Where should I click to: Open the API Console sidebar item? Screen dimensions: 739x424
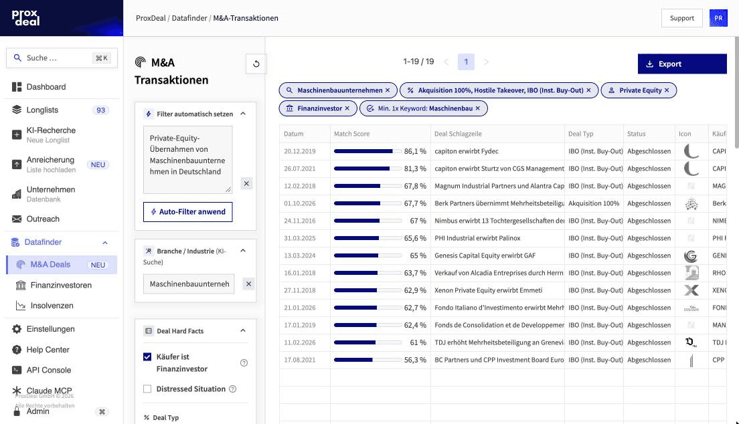click(62, 370)
